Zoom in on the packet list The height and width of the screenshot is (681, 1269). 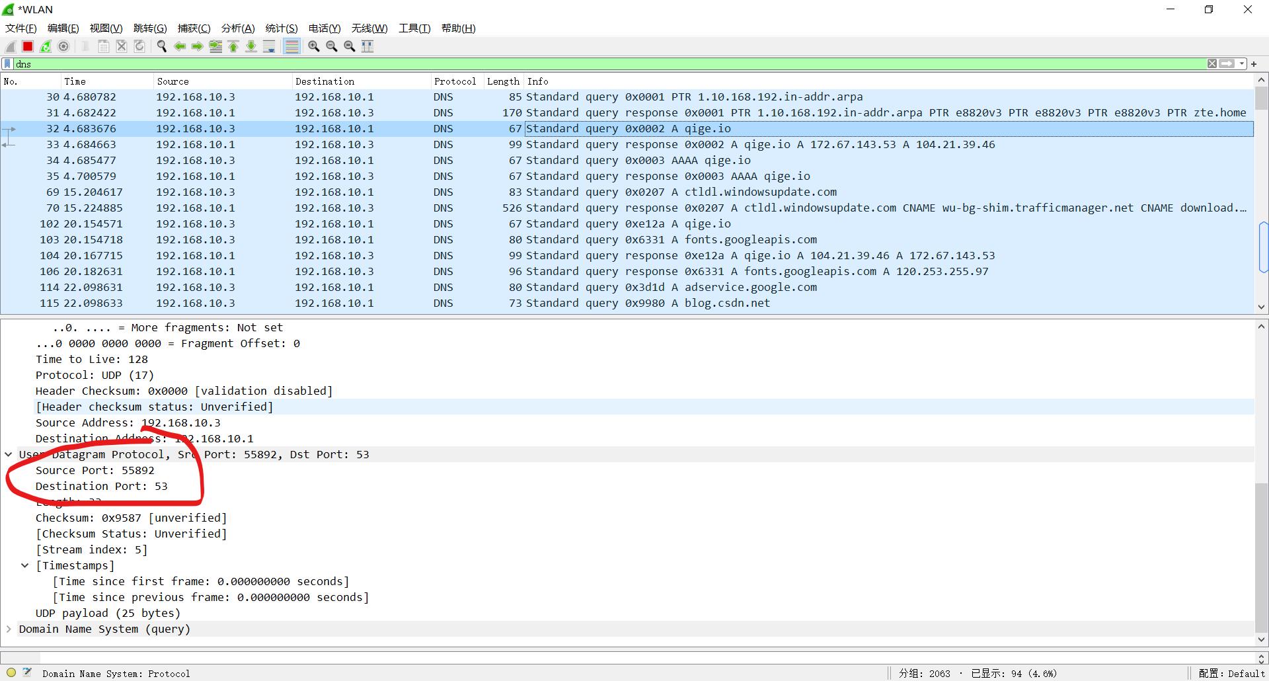[313, 46]
